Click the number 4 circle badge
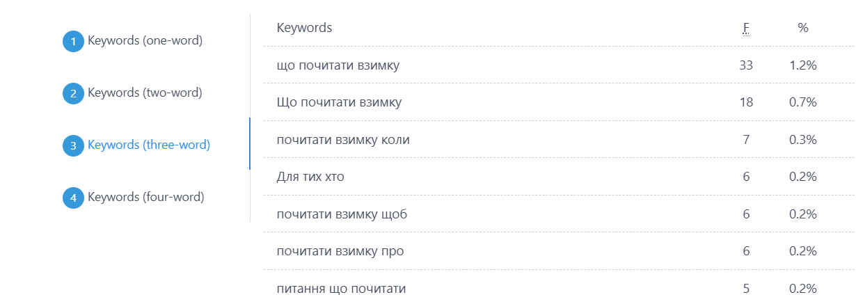The height and width of the screenshot is (304, 856). coord(73,198)
